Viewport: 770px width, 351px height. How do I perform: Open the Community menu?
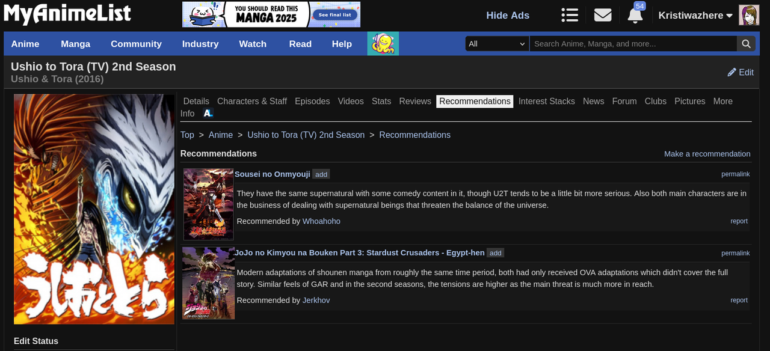136,44
